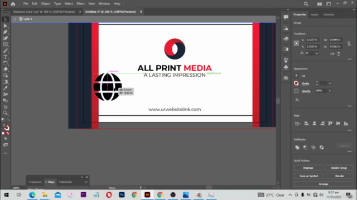Switch to the Layers tab
This screenshot has width=357, height=200.
pos(315,14)
